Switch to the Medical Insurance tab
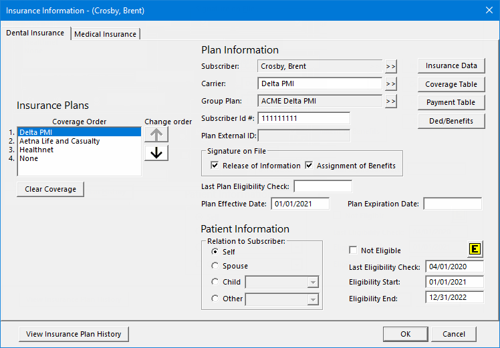500x348 pixels. (106, 34)
